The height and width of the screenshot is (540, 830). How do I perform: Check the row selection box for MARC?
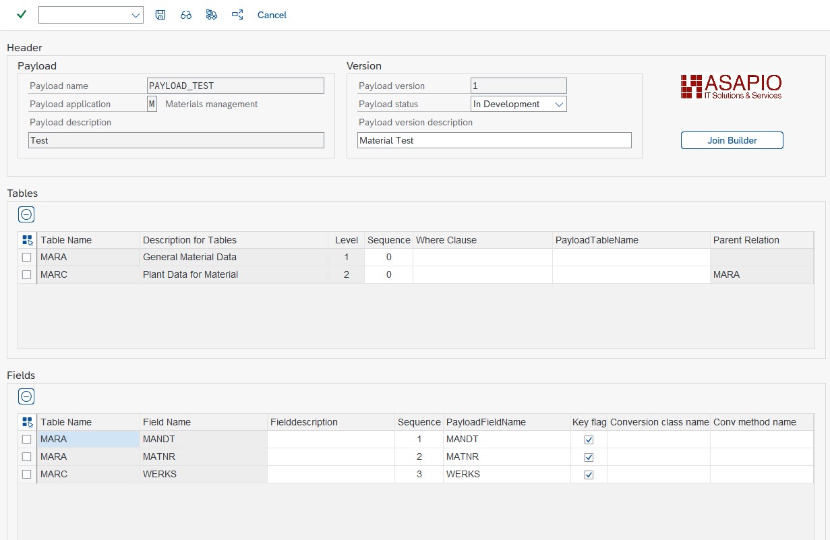[26, 274]
